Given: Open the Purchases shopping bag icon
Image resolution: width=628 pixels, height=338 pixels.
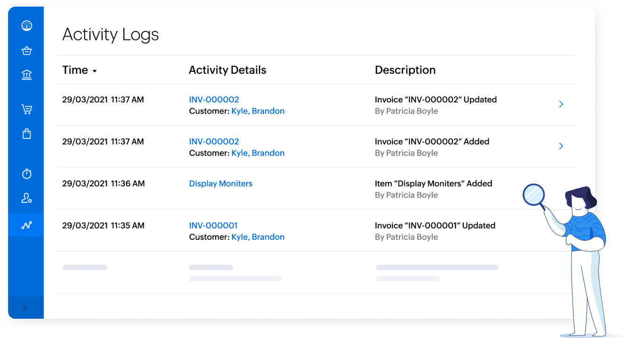Looking at the screenshot, I should (27, 134).
